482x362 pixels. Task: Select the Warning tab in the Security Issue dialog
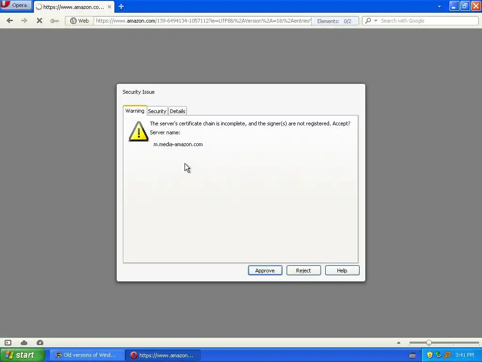(x=135, y=111)
